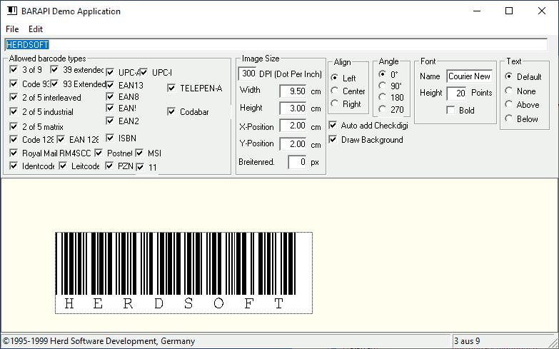Toggle the Royal Mail RM4SCC checkbox
This screenshot has width=559, height=349.
[x=14, y=153]
